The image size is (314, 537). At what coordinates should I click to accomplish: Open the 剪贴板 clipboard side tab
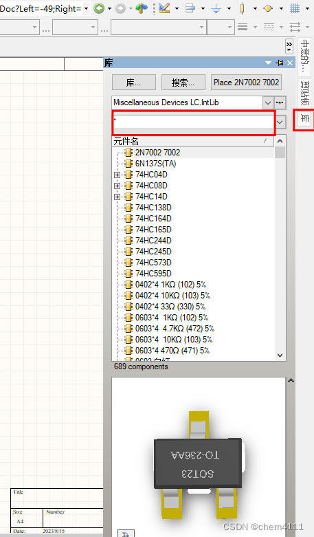point(304,93)
